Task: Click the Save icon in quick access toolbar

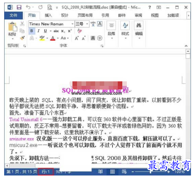Action: tap(19, 7)
